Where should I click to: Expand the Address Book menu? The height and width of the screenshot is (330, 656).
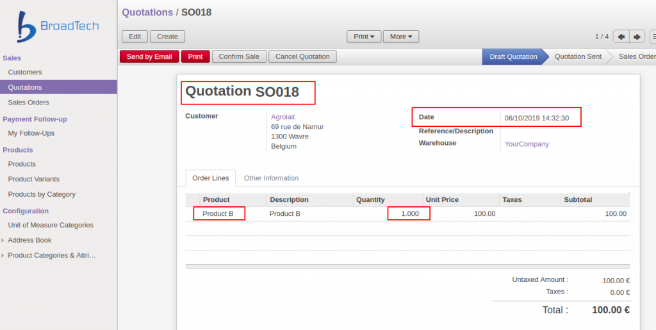coord(29,240)
